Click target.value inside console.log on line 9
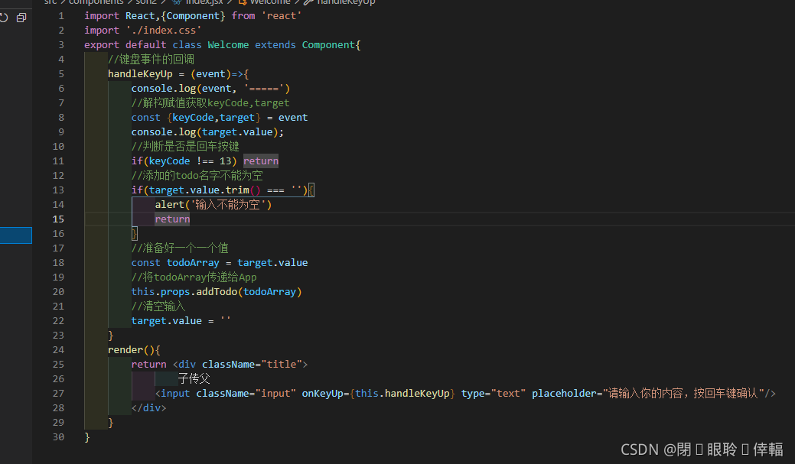Viewport: 795px width, 464px height. click(237, 132)
